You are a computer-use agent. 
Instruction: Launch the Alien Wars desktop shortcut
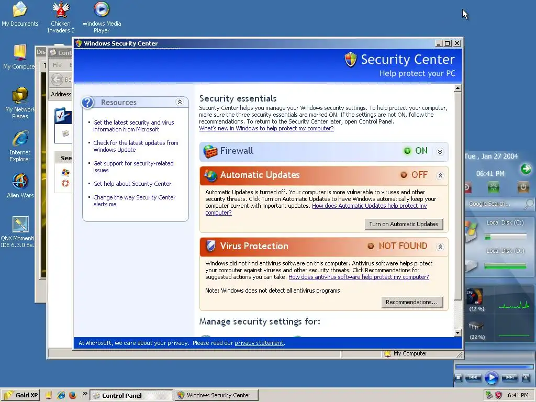click(x=20, y=185)
